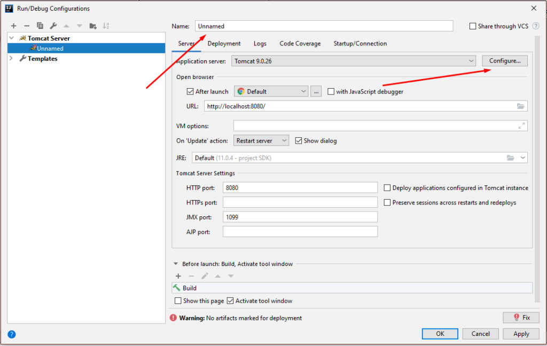Open the JRE dropdown arrow
547x346 pixels.
point(522,158)
